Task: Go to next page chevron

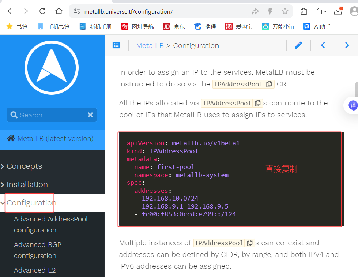Action: click(x=347, y=45)
